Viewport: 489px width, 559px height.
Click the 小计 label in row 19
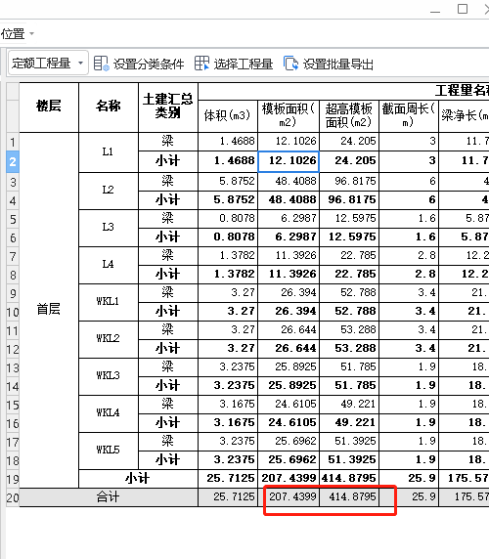[138, 479]
